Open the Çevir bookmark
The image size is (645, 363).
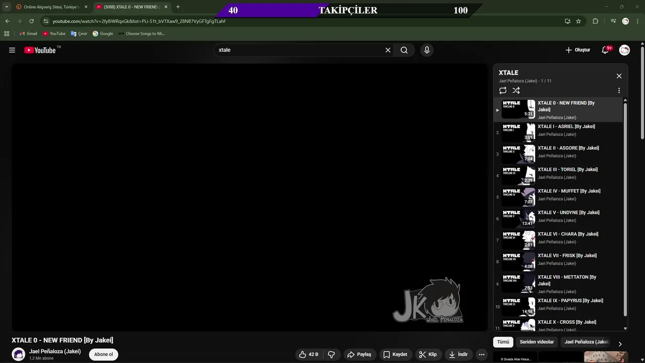[x=79, y=34]
